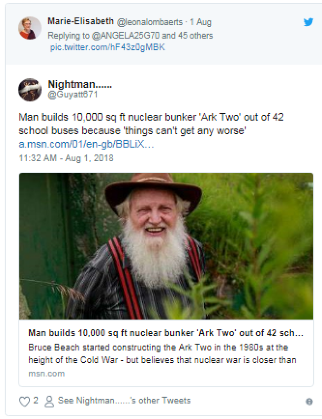Click the 1 Aug date link

pyautogui.click(x=201, y=22)
